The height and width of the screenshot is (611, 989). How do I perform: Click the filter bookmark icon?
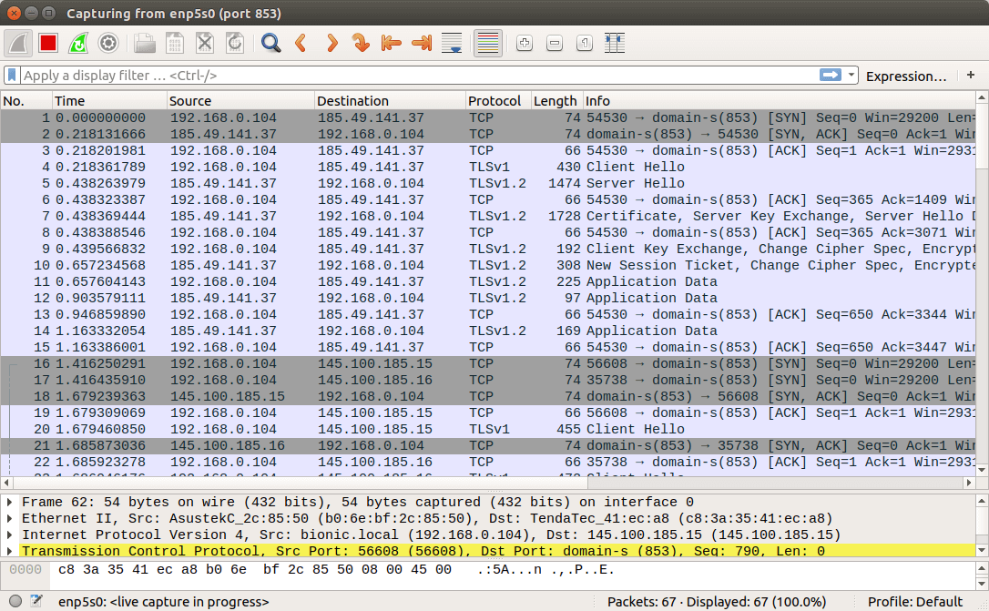click(x=12, y=76)
